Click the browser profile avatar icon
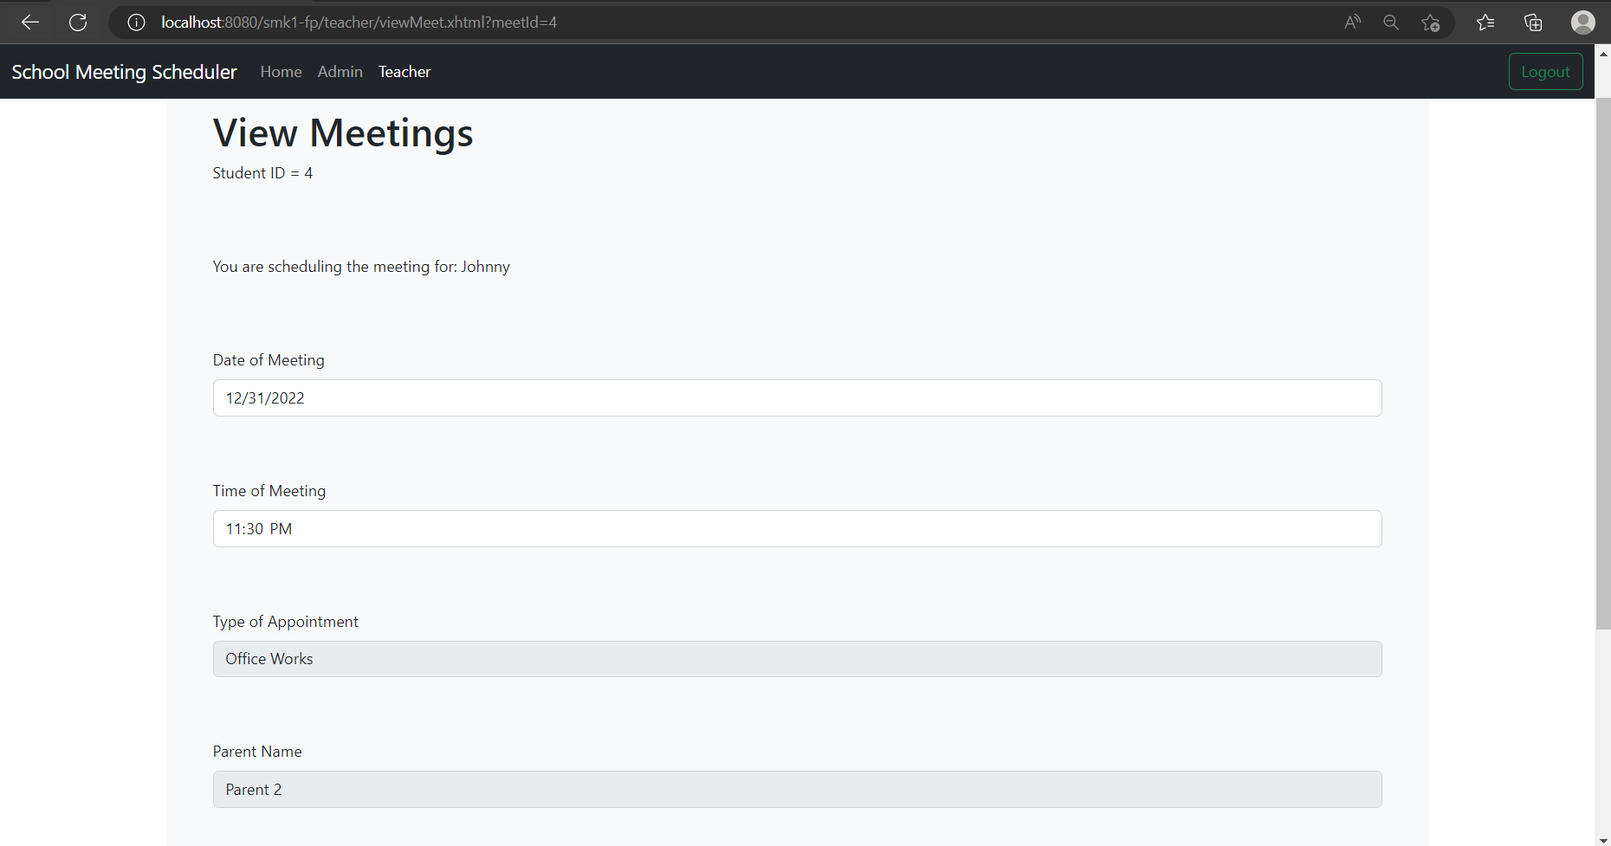 click(1582, 22)
